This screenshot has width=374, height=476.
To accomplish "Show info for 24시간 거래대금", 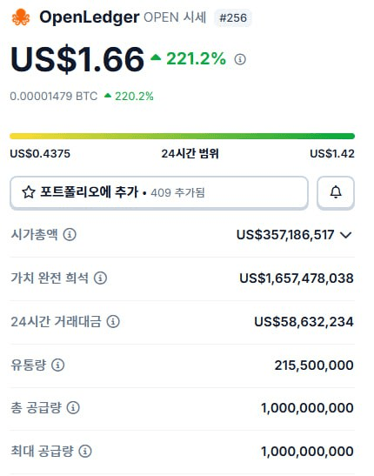I will coord(113,321).
